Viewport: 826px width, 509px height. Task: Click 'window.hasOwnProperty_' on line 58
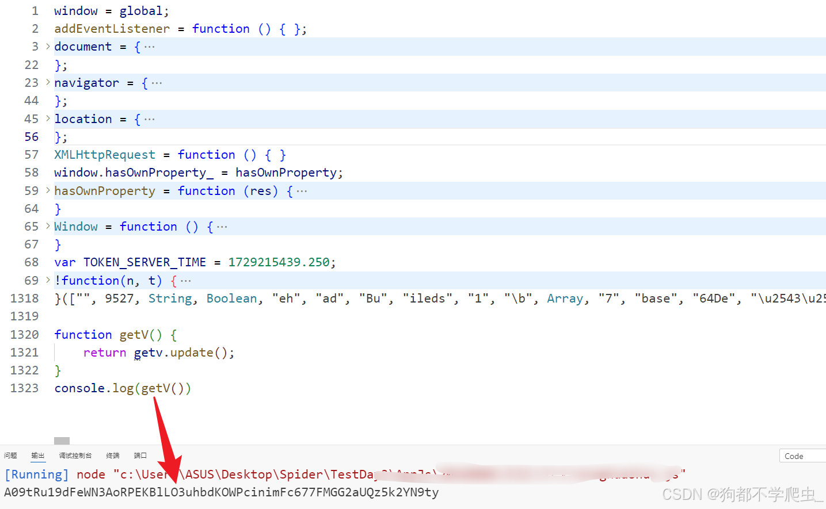coord(134,173)
